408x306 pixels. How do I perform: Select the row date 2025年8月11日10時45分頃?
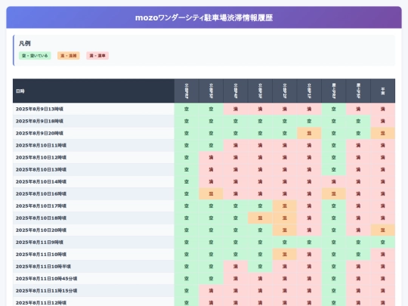tap(46, 279)
